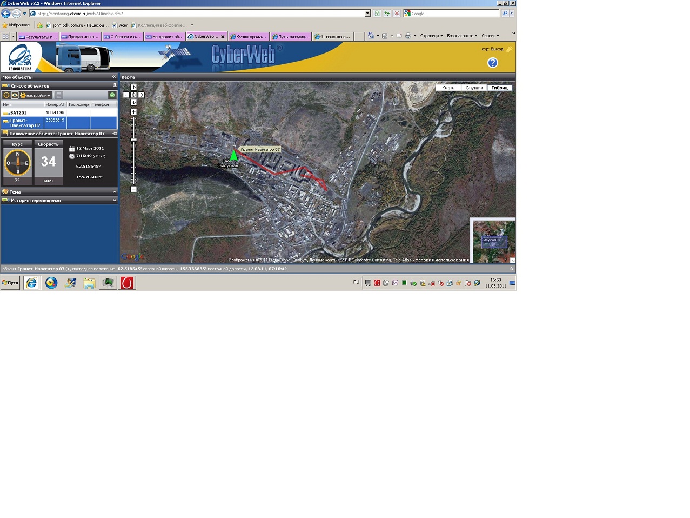Open the Страница menu in IE toolbar
Screen dimensions: 690x518
(431, 36)
